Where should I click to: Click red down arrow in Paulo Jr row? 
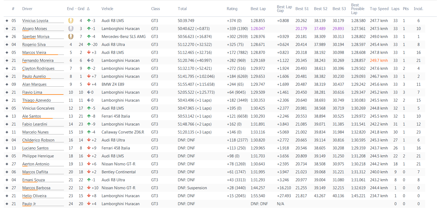click(89, 204)
